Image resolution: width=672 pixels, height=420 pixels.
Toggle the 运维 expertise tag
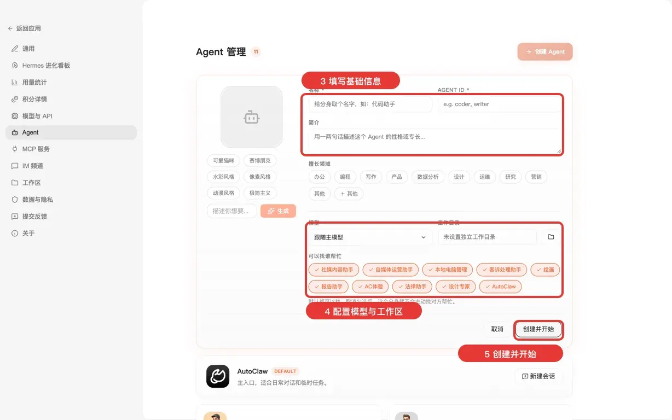[x=485, y=177]
